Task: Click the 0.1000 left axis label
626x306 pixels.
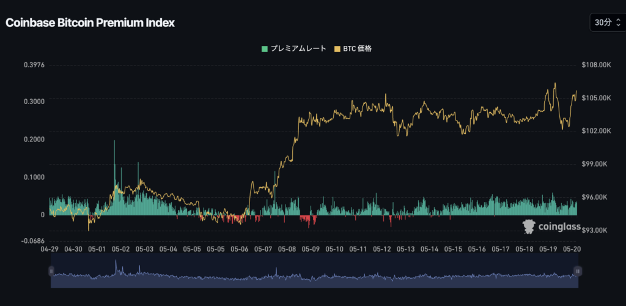Action: (34, 177)
